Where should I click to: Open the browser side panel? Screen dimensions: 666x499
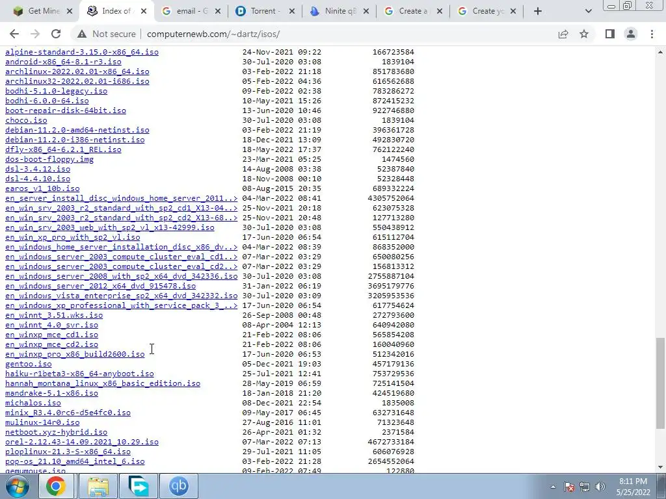[610, 34]
